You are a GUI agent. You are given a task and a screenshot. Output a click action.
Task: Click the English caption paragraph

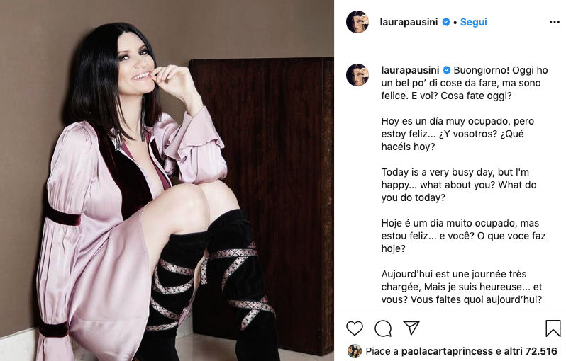[x=459, y=185]
